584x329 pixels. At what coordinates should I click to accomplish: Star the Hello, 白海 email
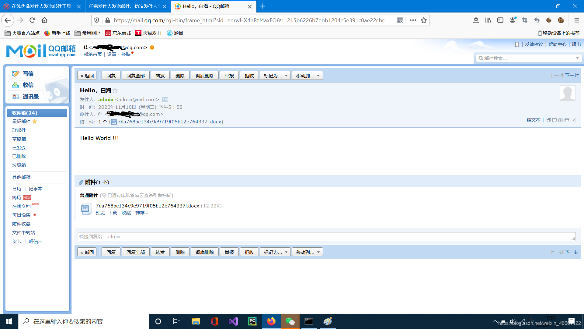click(115, 90)
